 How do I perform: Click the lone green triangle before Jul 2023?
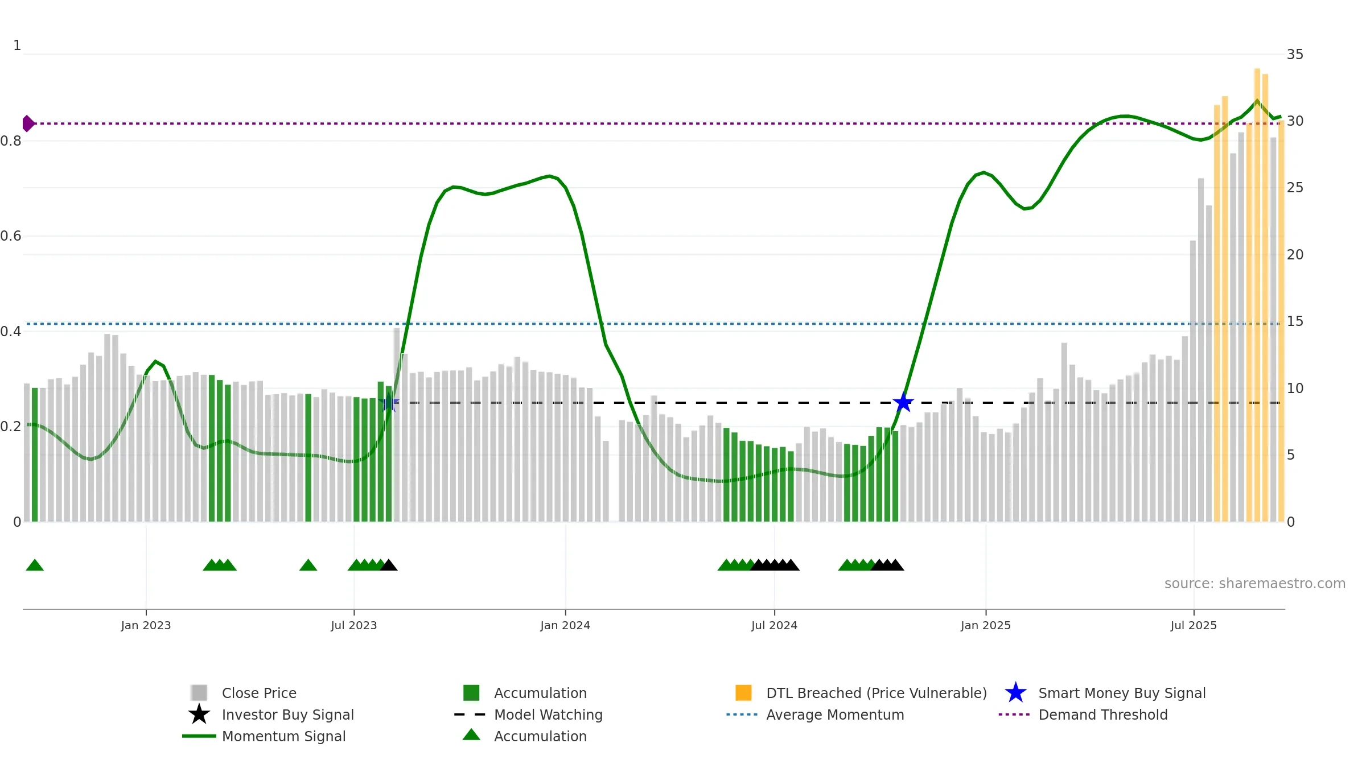[x=308, y=565]
